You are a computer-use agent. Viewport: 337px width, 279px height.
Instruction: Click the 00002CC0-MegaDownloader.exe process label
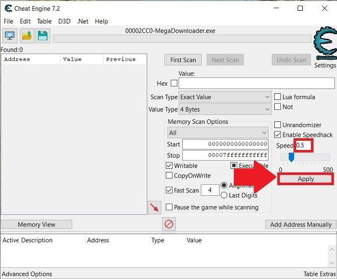170,31
